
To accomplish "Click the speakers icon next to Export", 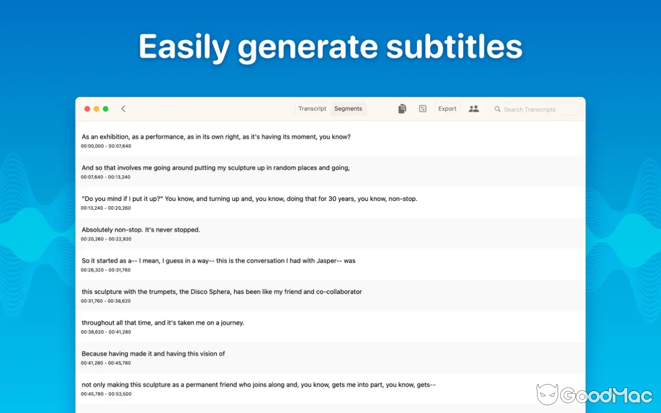I will pyautogui.click(x=474, y=108).
